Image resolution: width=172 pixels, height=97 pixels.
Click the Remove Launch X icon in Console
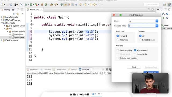click(107, 70)
